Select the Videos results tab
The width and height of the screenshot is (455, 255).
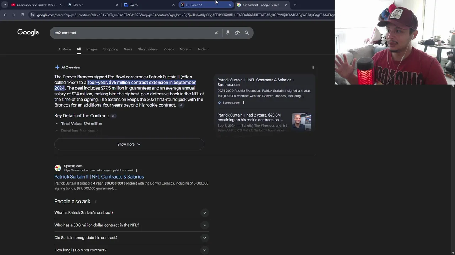[168, 49]
